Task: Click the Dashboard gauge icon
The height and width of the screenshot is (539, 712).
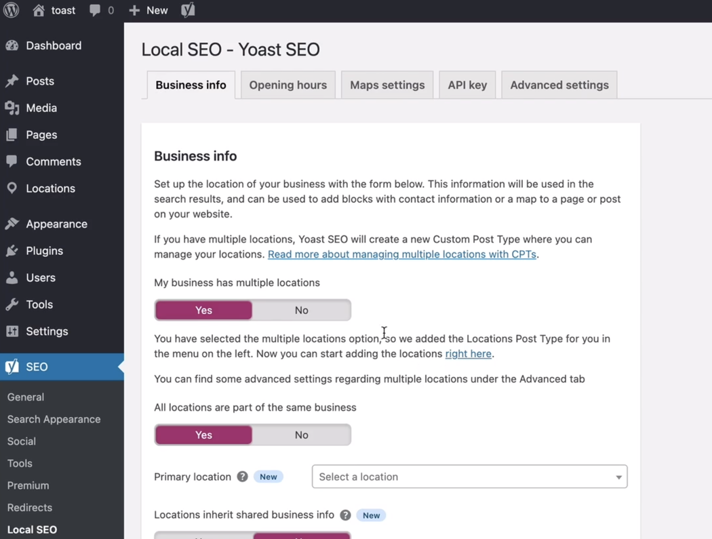Action: click(12, 45)
